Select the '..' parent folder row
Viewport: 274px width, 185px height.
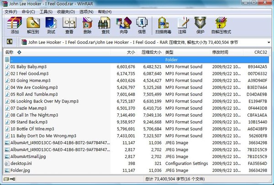pyautogui.click(x=137, y=60)
